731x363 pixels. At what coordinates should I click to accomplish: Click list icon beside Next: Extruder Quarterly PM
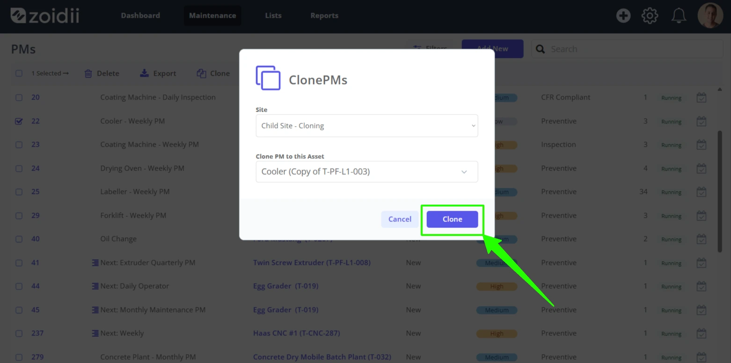[95, 263]
